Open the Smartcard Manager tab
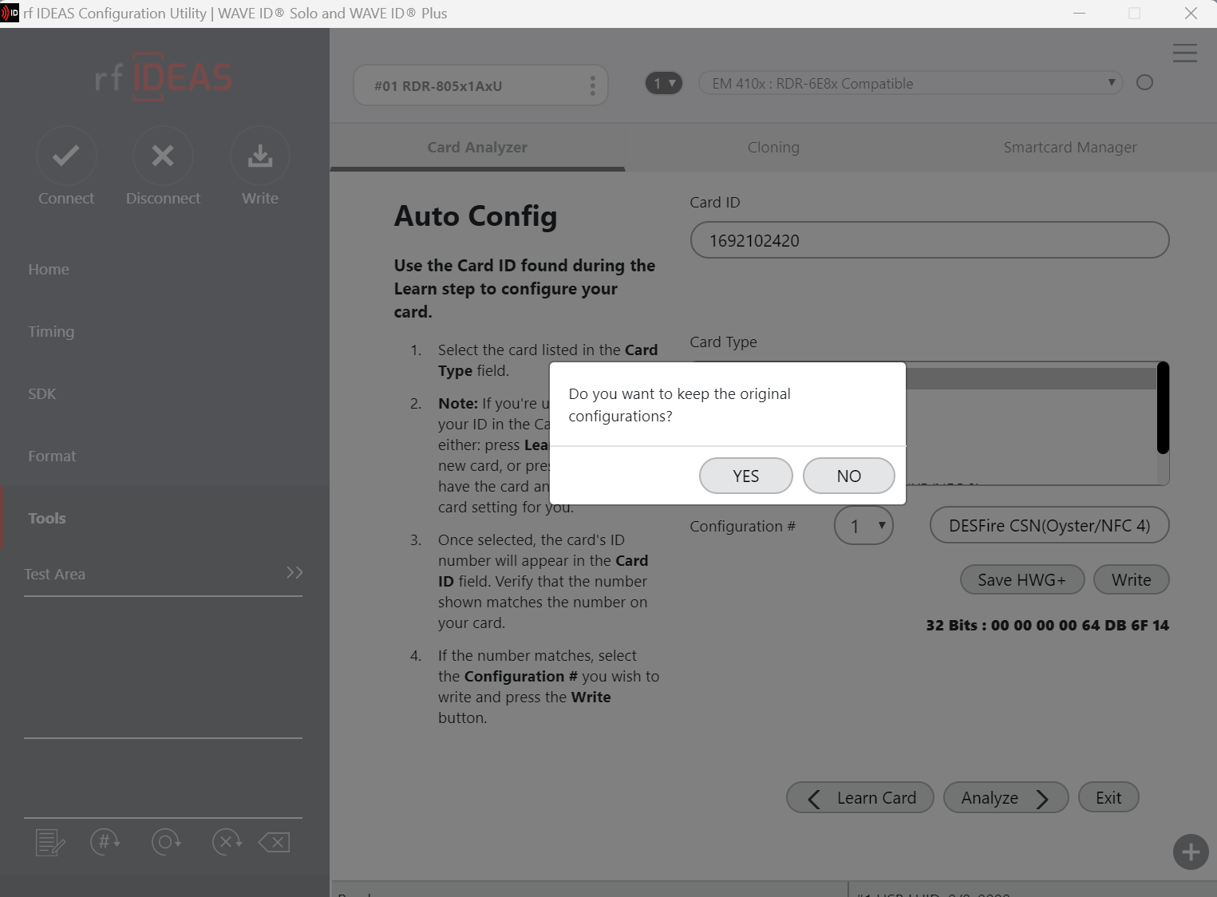This screenshot has height=897, width=1217. point(1069,148)
